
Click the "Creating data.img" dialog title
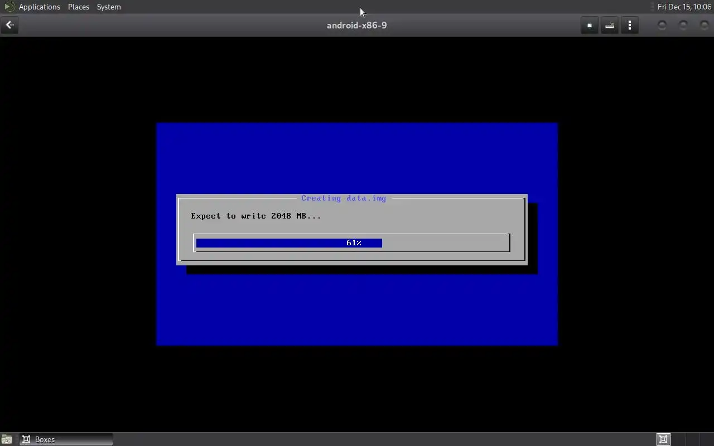pyautogui.click(x=344, y=198)
